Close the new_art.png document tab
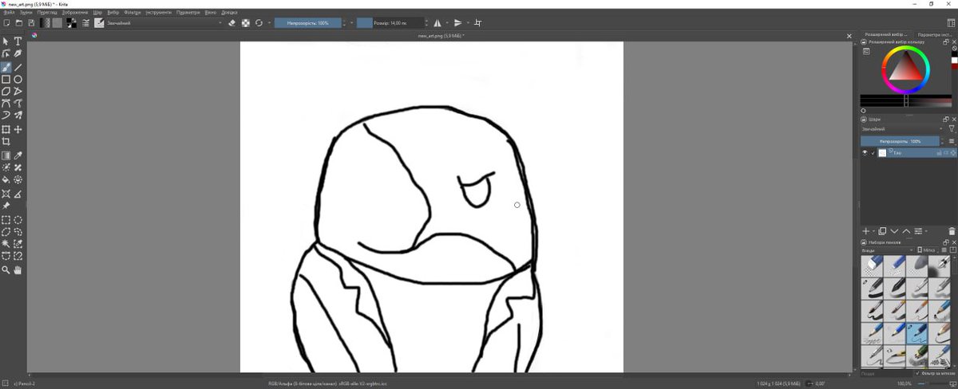The image size is (958, 389). (849, 36)
